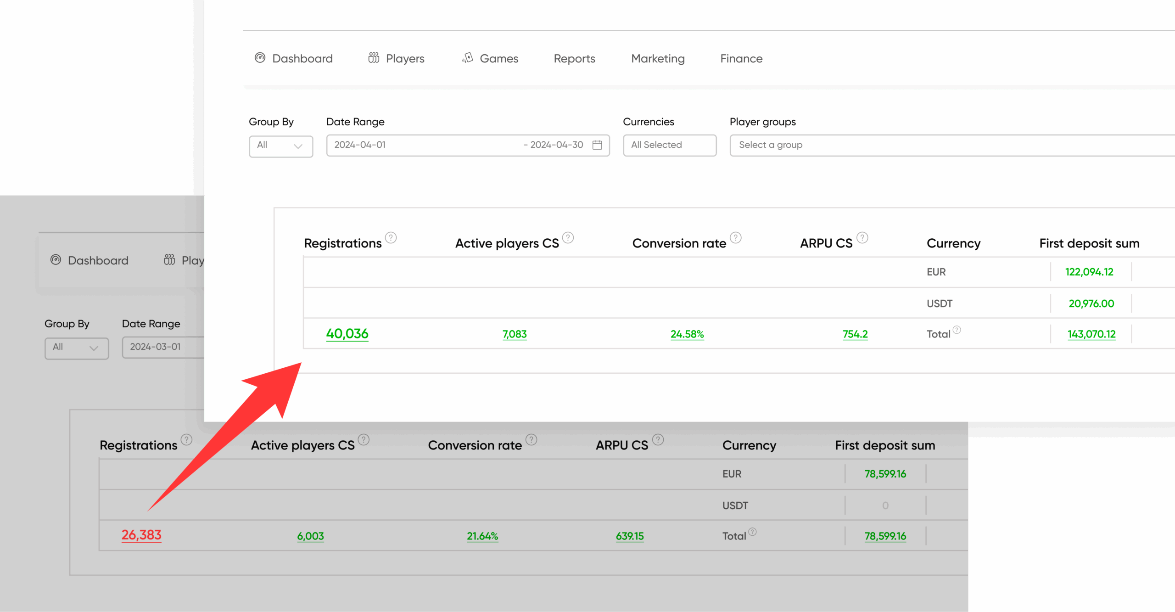The width and height of the screenshot is (1175, 612).
Task: Click help icon next to Registrations header
Action: click(x=391, y=238)
